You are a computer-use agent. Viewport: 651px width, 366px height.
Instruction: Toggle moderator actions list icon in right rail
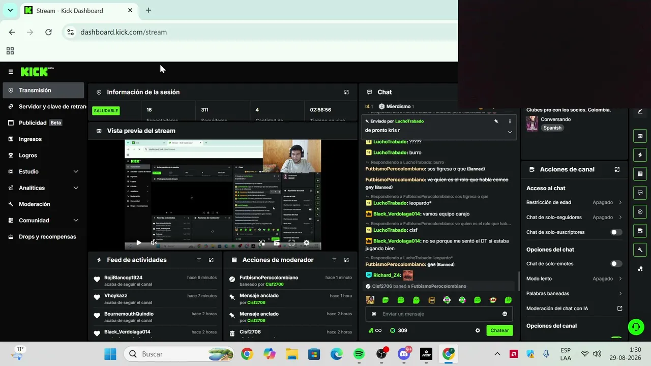pos(640,174)
